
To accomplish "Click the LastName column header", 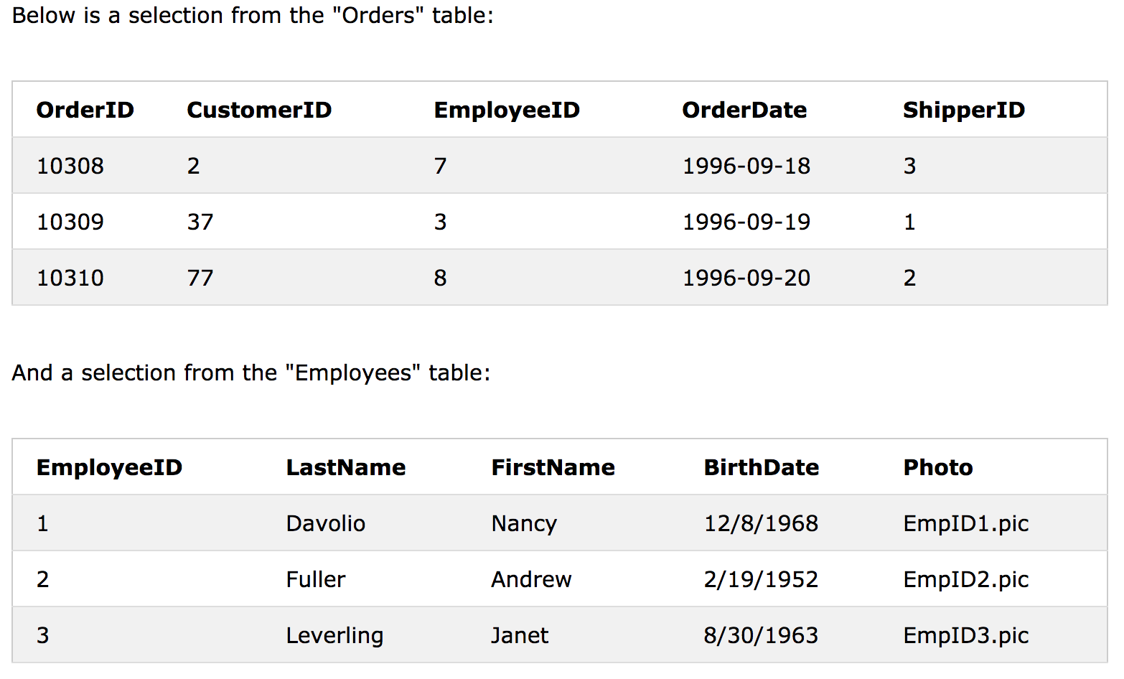I will (346, 467).
